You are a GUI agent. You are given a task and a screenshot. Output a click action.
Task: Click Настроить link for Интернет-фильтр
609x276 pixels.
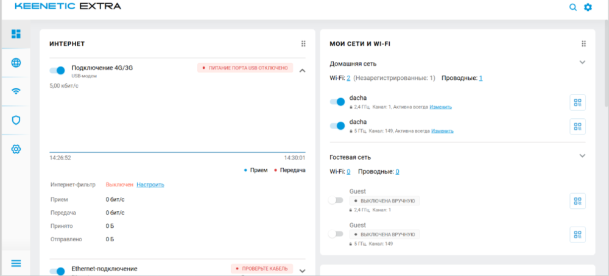(150, 185)
